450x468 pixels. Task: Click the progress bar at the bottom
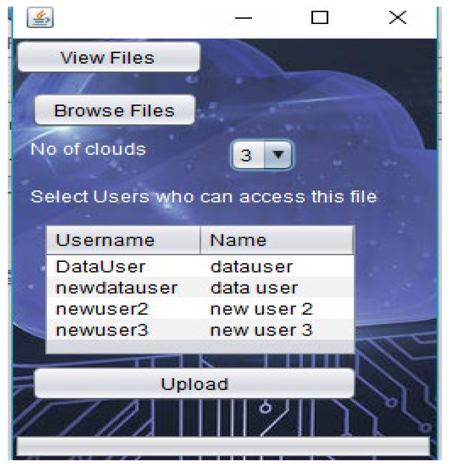[x=223, y=446]
